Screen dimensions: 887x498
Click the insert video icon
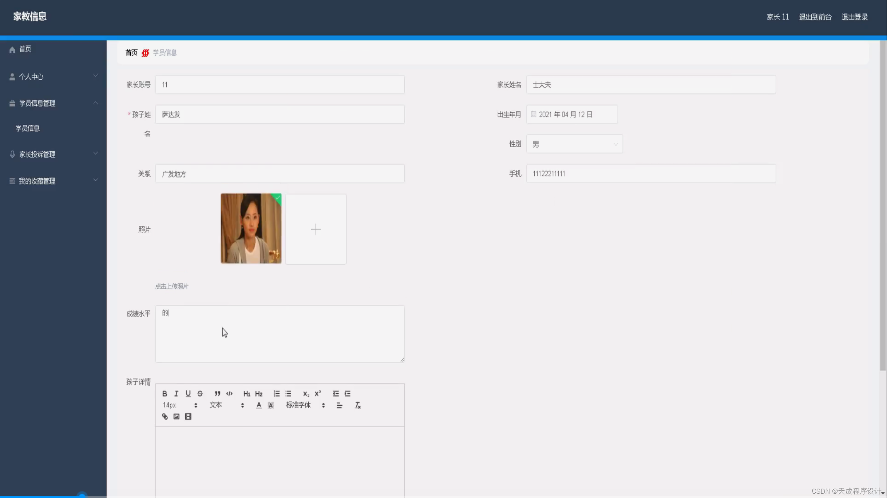point(188,416)
